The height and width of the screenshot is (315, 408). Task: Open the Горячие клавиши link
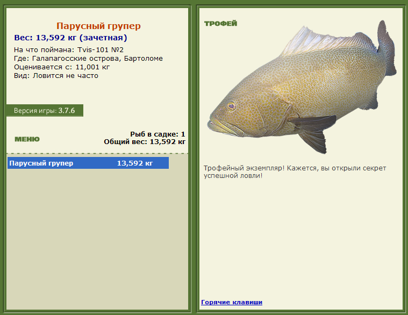point(232,302)
